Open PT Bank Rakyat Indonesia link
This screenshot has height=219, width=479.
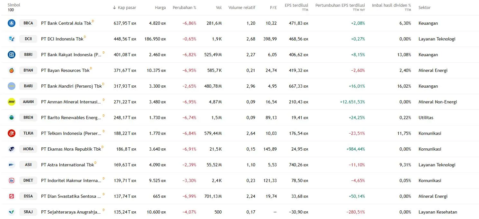point(71,55)
